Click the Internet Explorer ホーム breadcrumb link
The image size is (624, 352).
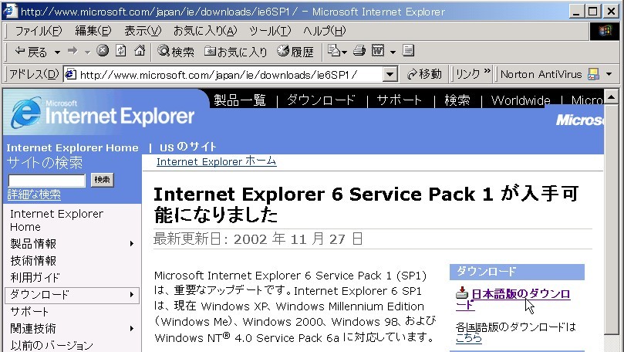coord(216,161)
